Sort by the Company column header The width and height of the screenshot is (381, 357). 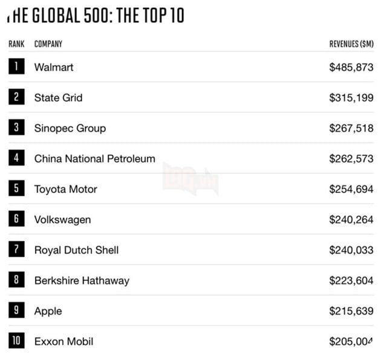pos(48,44)
